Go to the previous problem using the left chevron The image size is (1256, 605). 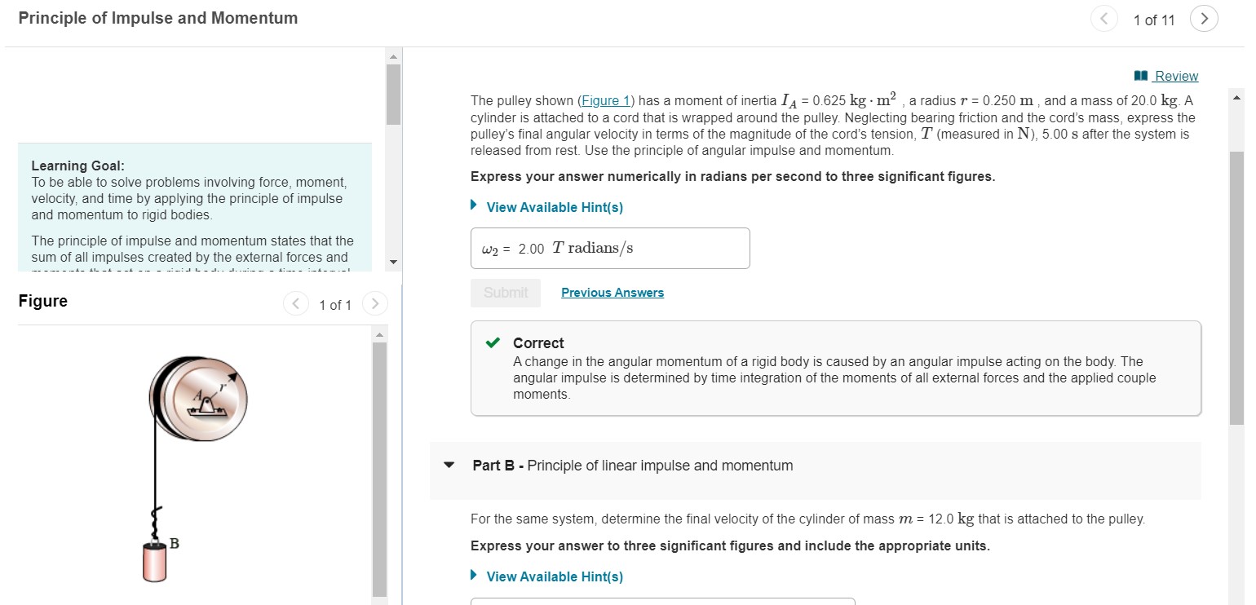tap(1104, 17)
